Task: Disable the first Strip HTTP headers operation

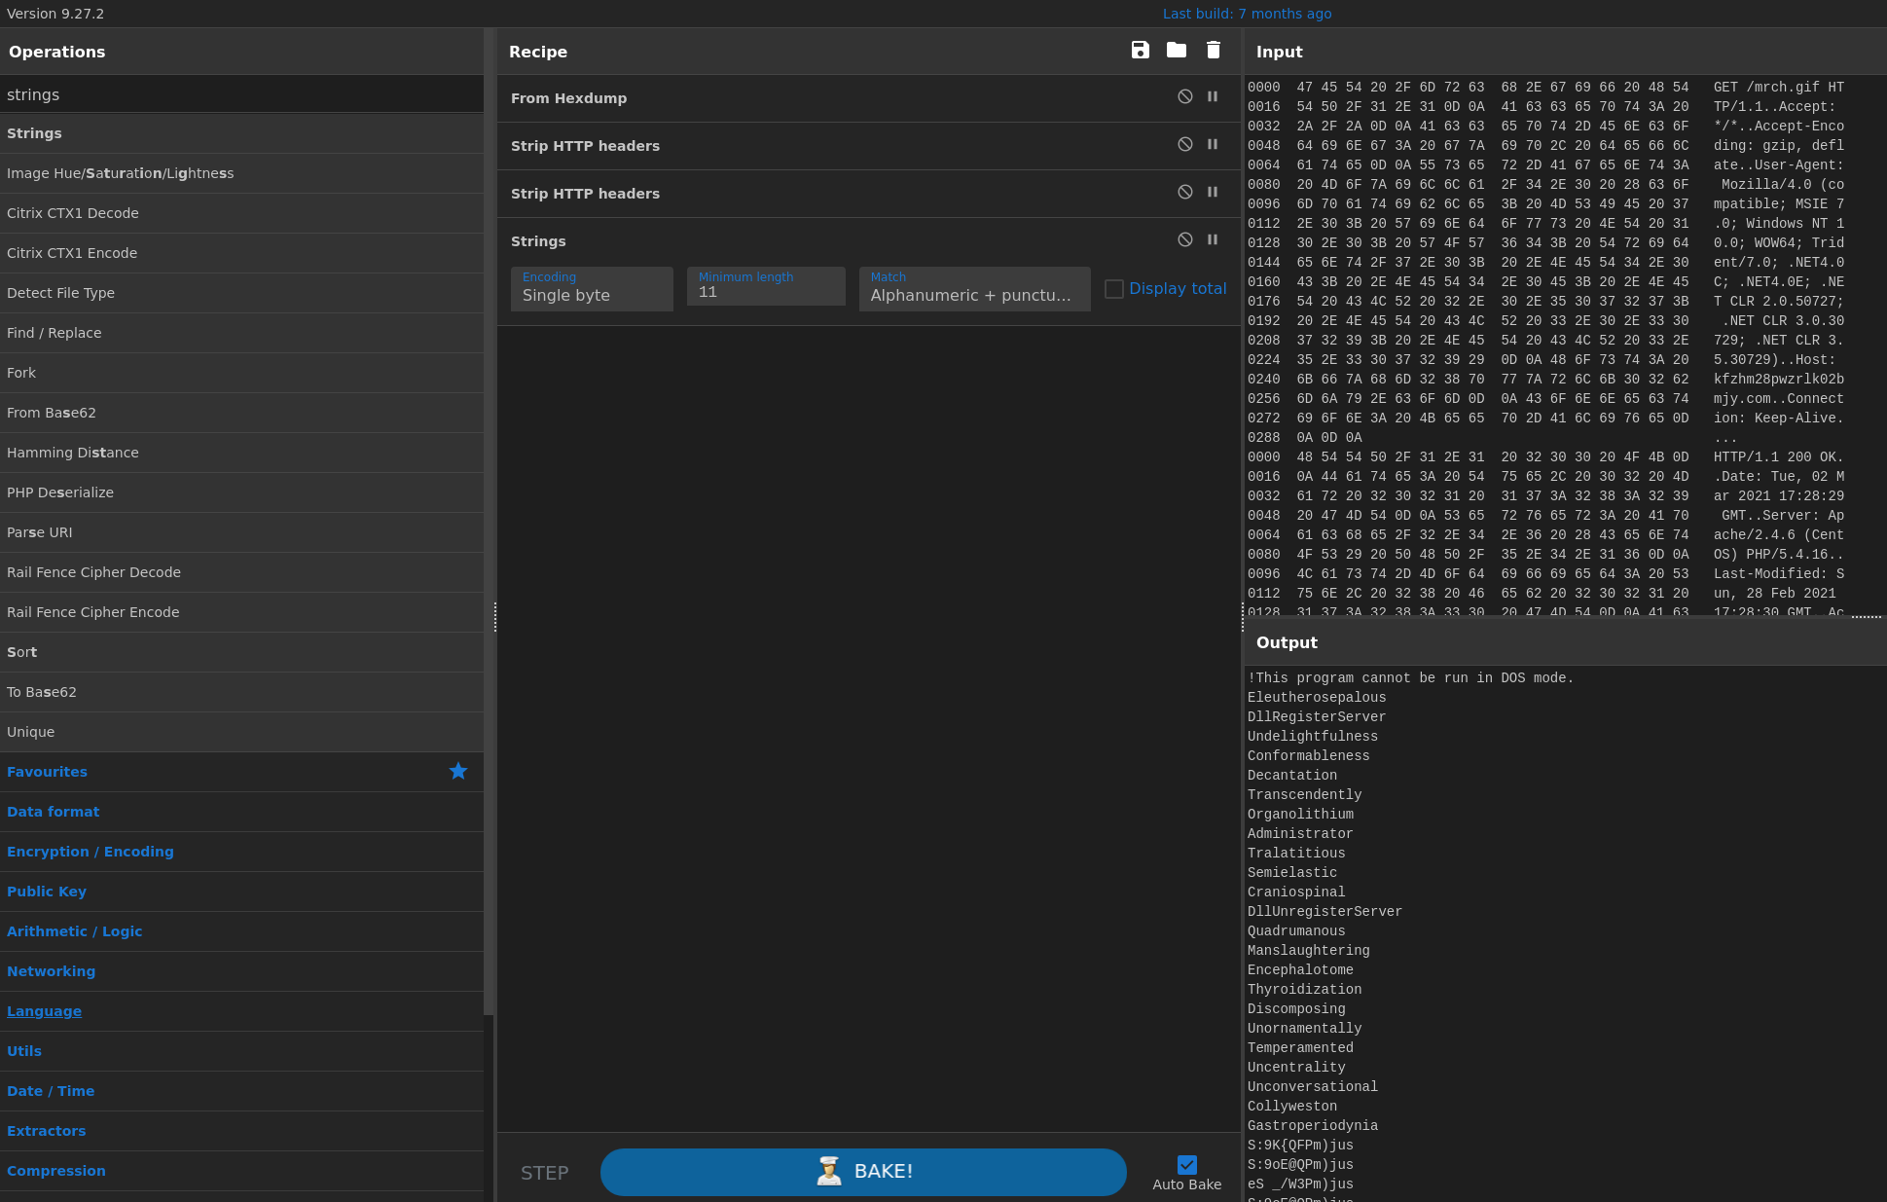Action: tap(1185, 144)
